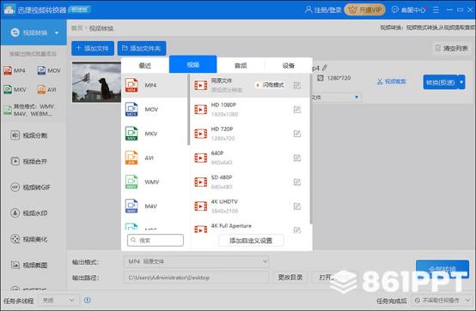Switch to the 设备 tab

(x=288, y=65)
